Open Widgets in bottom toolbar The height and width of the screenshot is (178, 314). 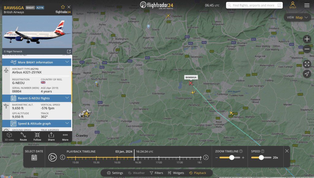coord(176,173)
